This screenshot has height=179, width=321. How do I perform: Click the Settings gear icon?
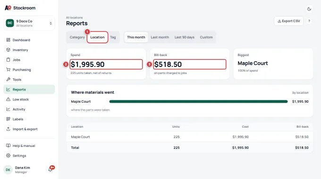pos(8,155)
